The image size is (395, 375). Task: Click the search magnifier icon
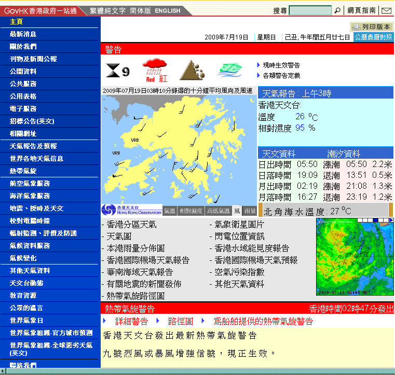click(337, 10)
